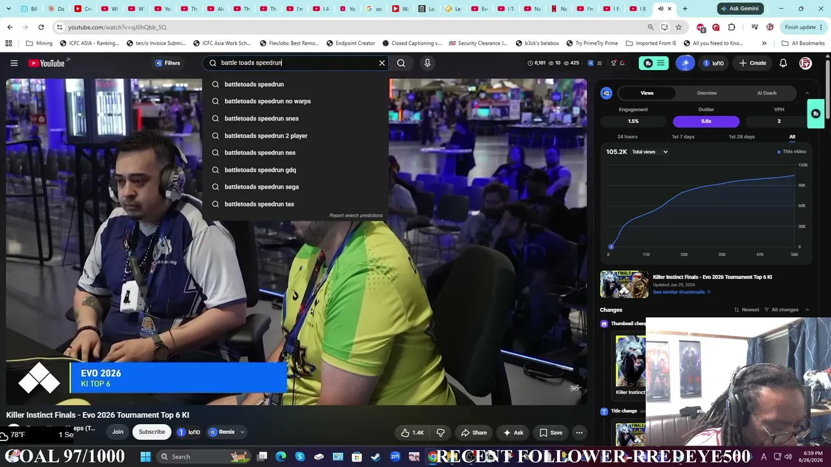Show more bookmarks with the chevron
Viewport: 831px width, 467px height.
[x=764, y=43]
